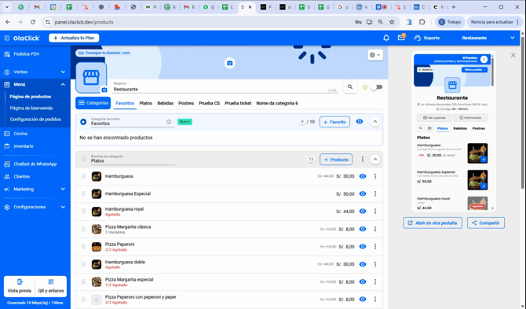
Task: Switch to the Platos tab
Action: [x=145, y=104]
